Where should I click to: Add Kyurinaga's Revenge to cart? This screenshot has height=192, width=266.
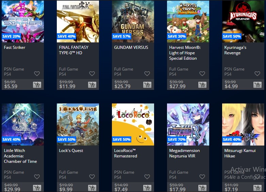click(257, 85)
